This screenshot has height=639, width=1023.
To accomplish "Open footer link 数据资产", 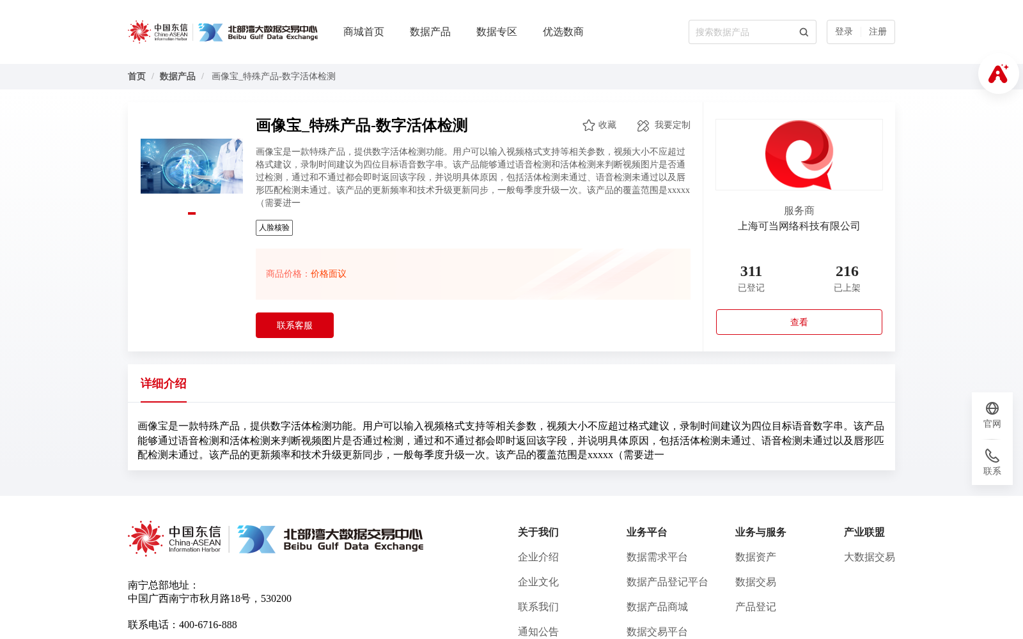I will point(756,557).
